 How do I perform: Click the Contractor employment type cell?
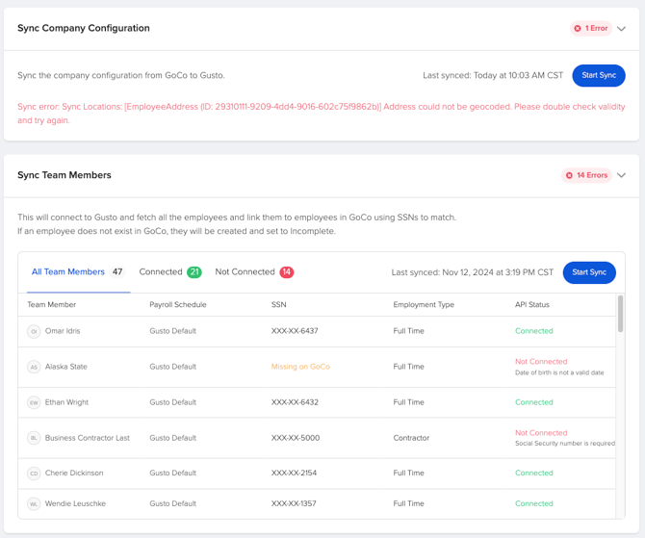point(411,438)
